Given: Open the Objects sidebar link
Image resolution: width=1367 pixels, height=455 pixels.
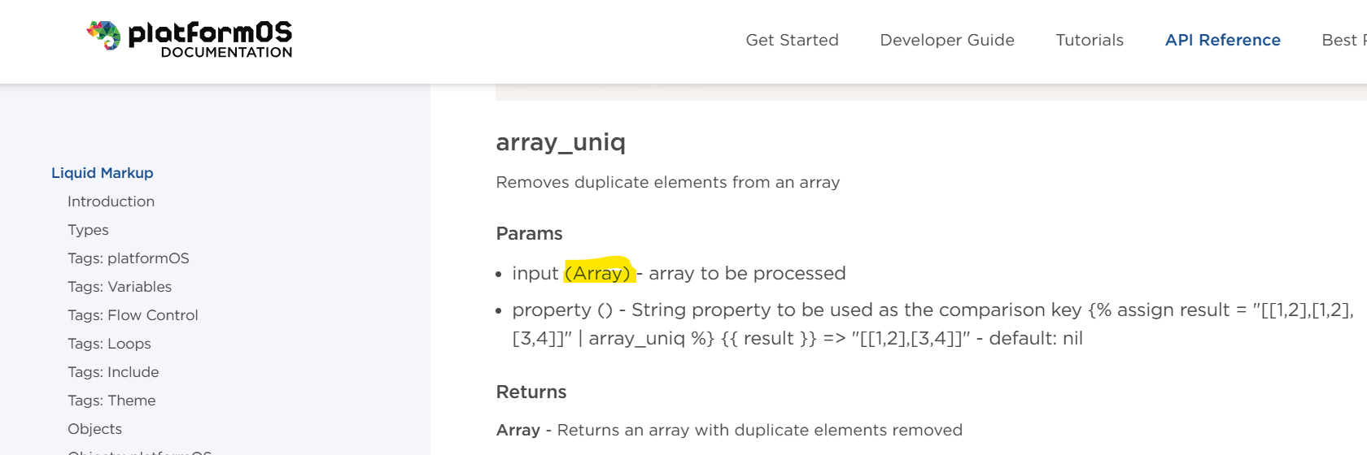Looking at the screenshot, I should pos(94,429).
